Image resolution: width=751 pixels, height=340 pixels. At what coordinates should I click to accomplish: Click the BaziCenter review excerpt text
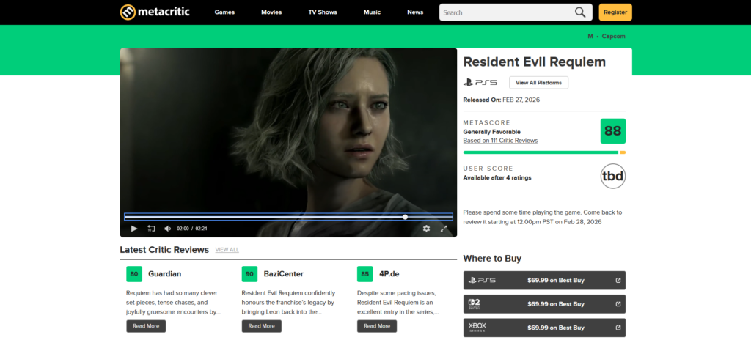click(288, 303)
